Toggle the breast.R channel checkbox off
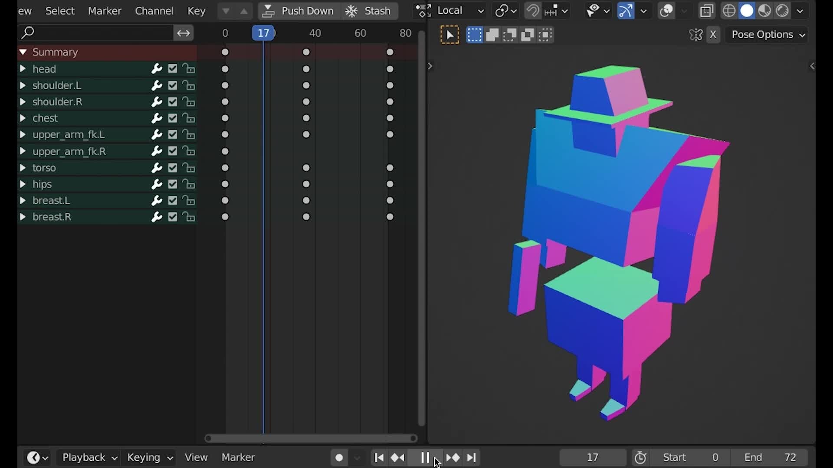The width and height of the screenshot is (833, 468). click(172, 217)
